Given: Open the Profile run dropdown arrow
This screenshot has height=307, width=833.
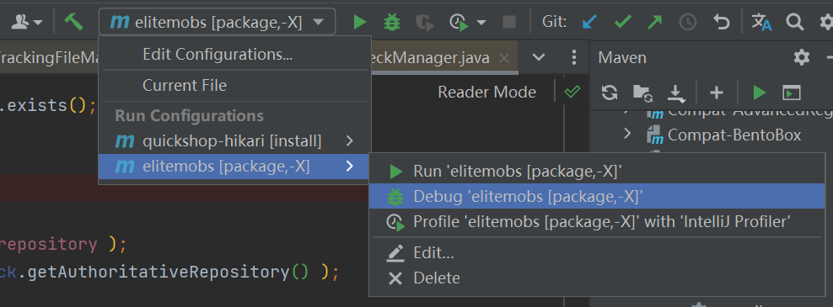Looking at the screenshot, I should click(481, 22).
